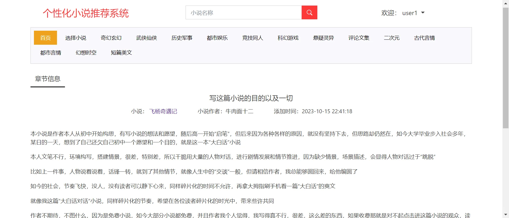Click the chapter title 写这篇小说的目的以及一切
Viewport: 509px width, 218px height.
[x=251, y=98]
